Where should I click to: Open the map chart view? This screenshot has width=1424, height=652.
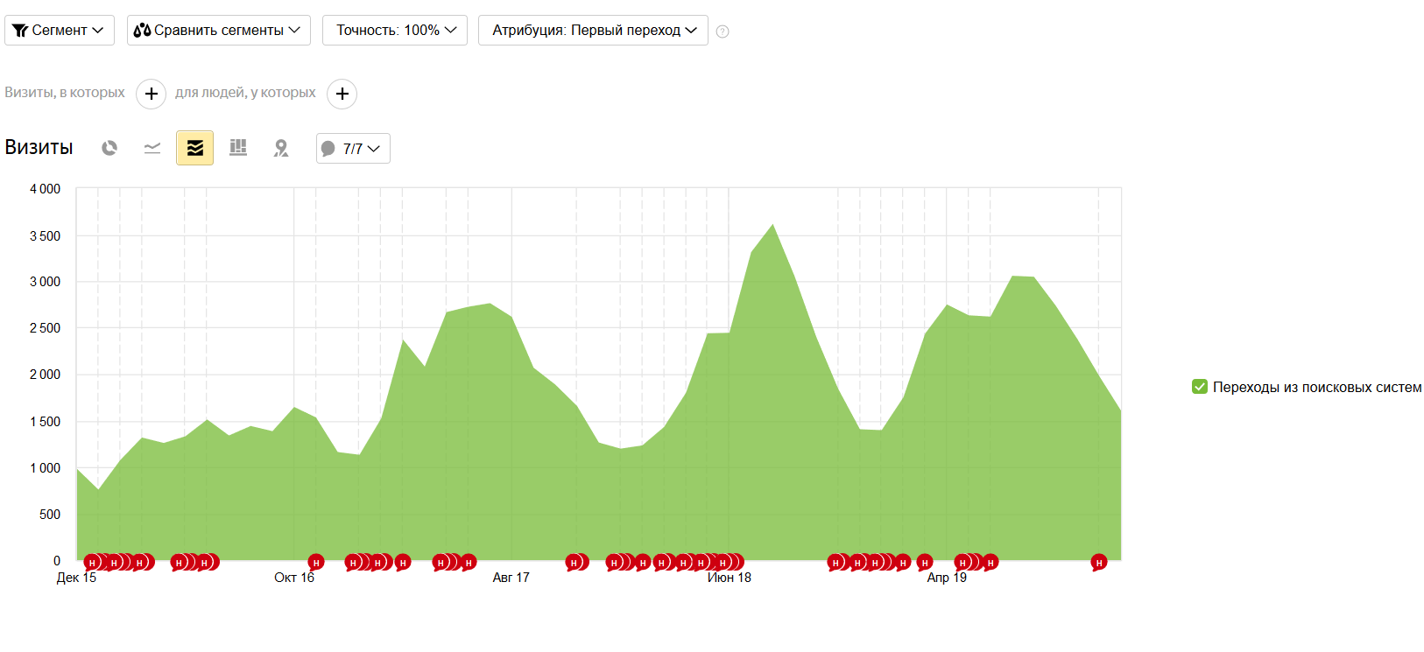(280, 148)
